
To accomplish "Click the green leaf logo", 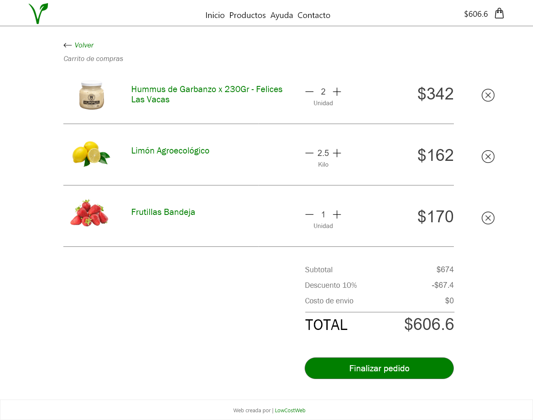I will tap(38, 14).
